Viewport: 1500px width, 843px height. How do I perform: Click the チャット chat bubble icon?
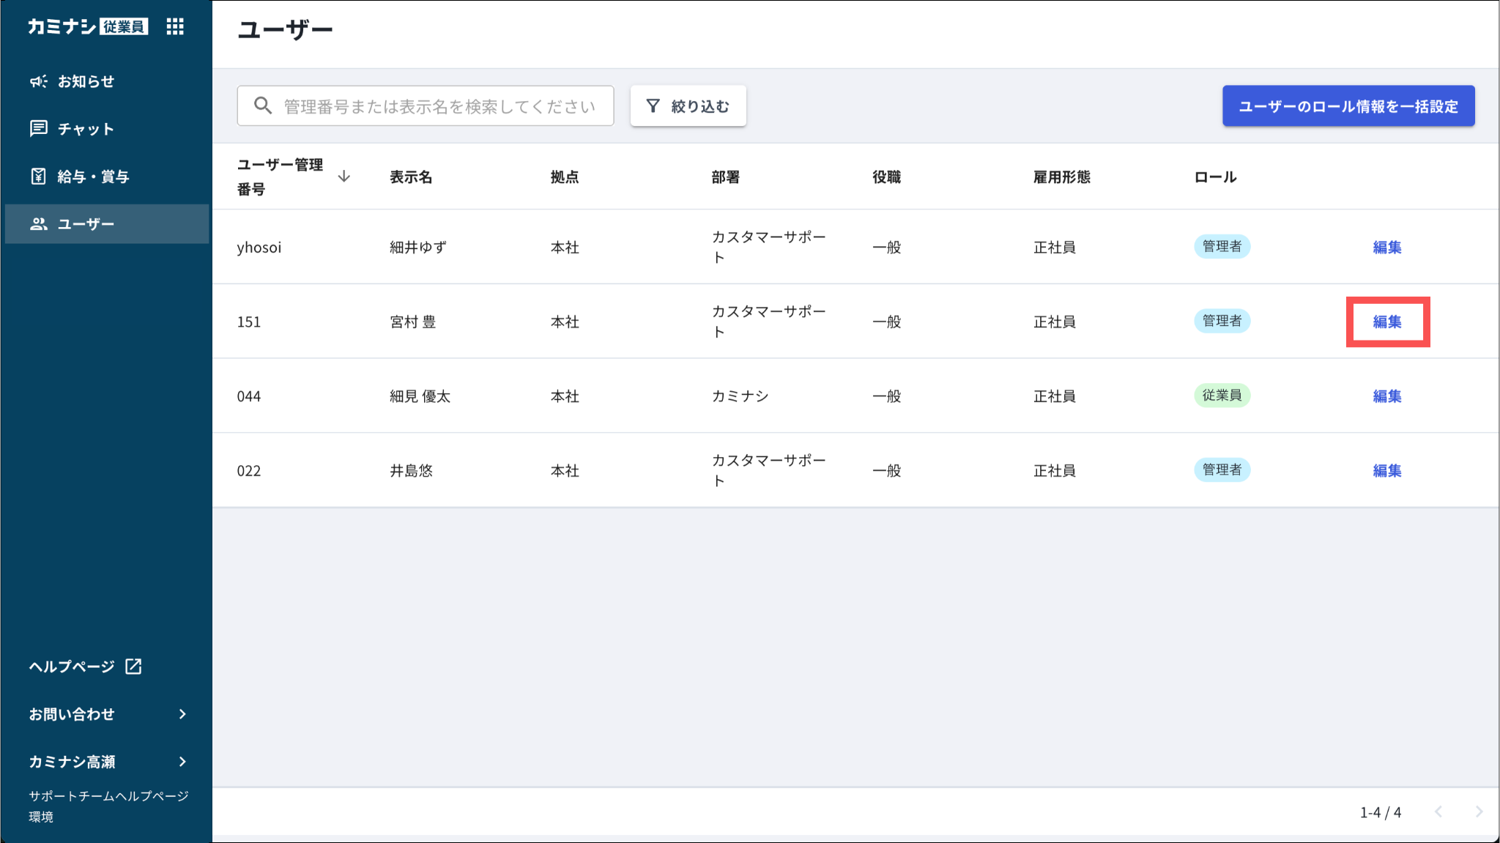click(x=38, y=129)
